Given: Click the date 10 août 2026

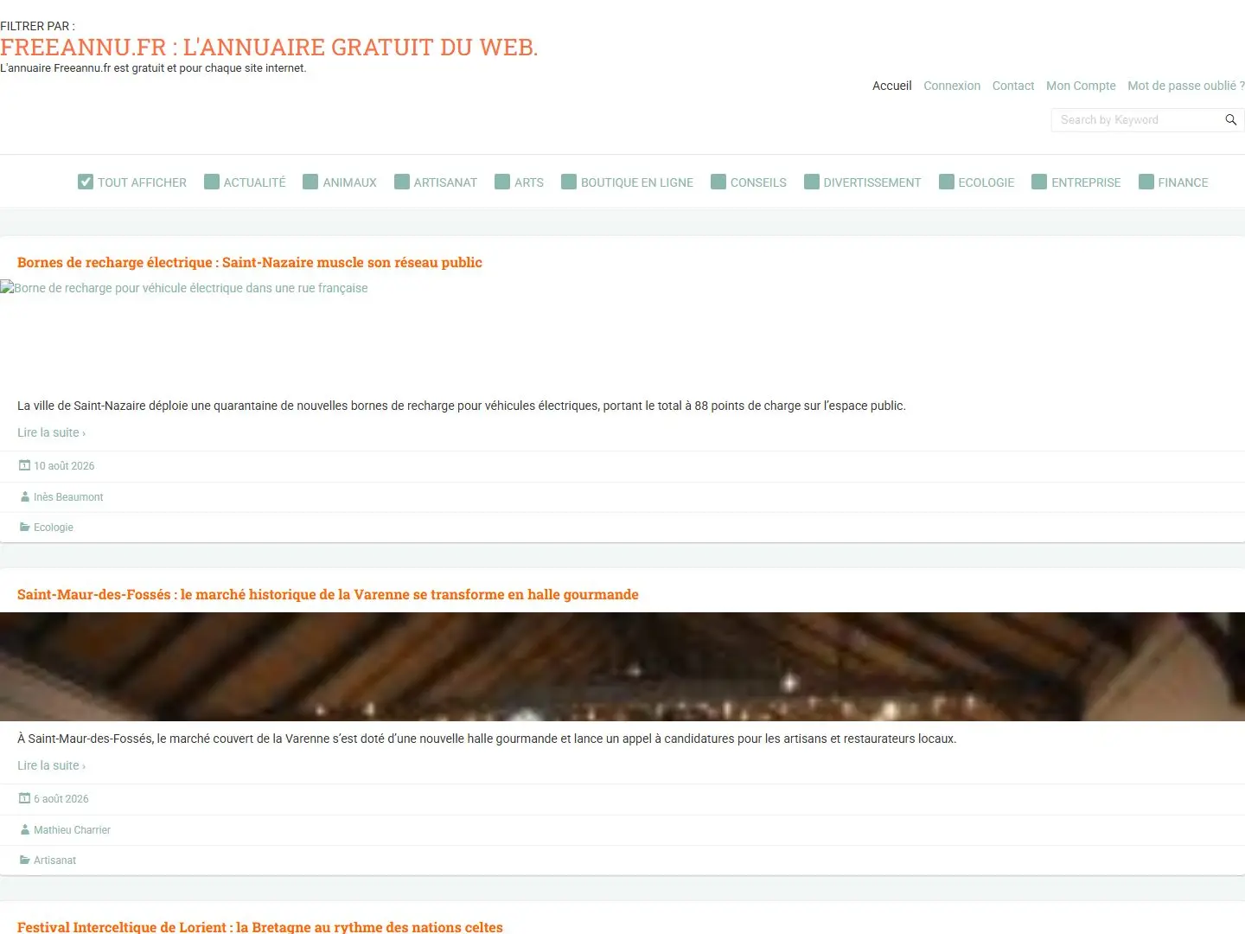Looking at the screenshot, I should 64,465.
